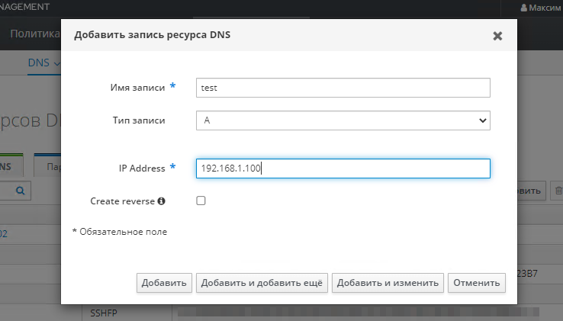Click Добавить и добавить ещё
Image resolution: width=563 pixels, height=321 pixels.
click(x=262, y=283)
